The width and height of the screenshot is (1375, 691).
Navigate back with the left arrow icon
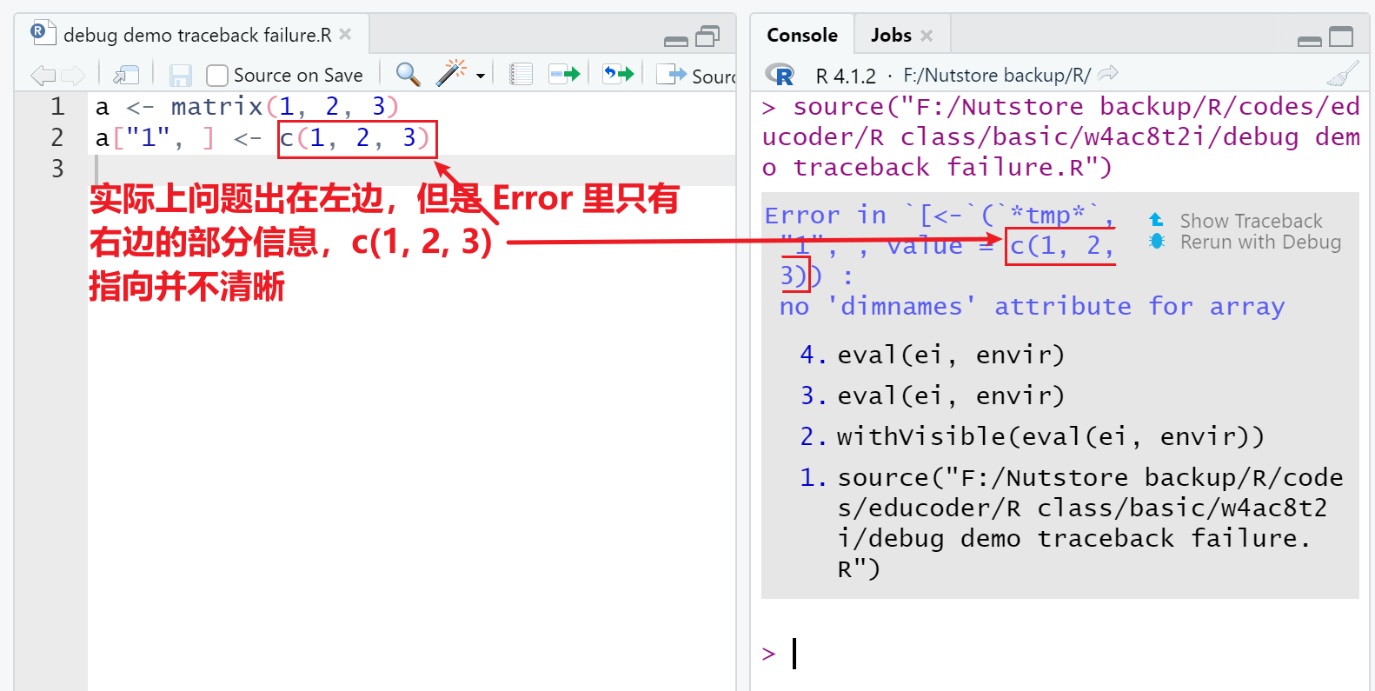coord(42,76)
